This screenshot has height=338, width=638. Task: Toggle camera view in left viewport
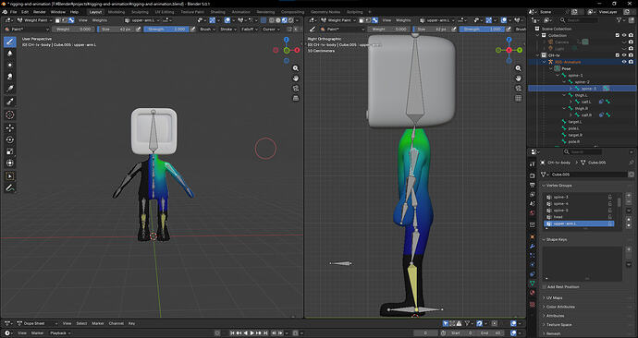point(296,88)
